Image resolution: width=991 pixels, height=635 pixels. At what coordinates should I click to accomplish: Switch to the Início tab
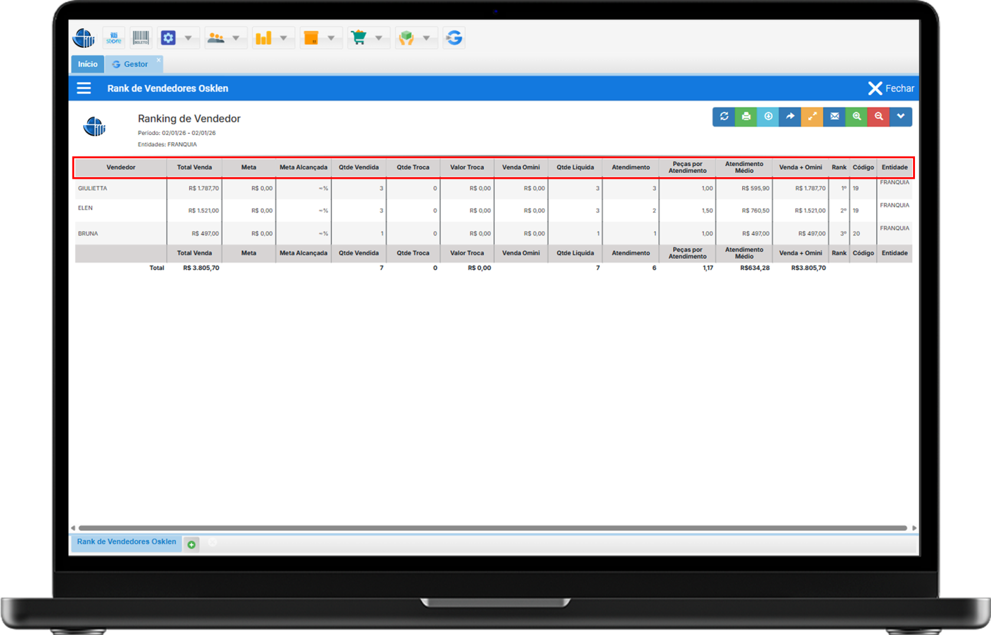88,64
